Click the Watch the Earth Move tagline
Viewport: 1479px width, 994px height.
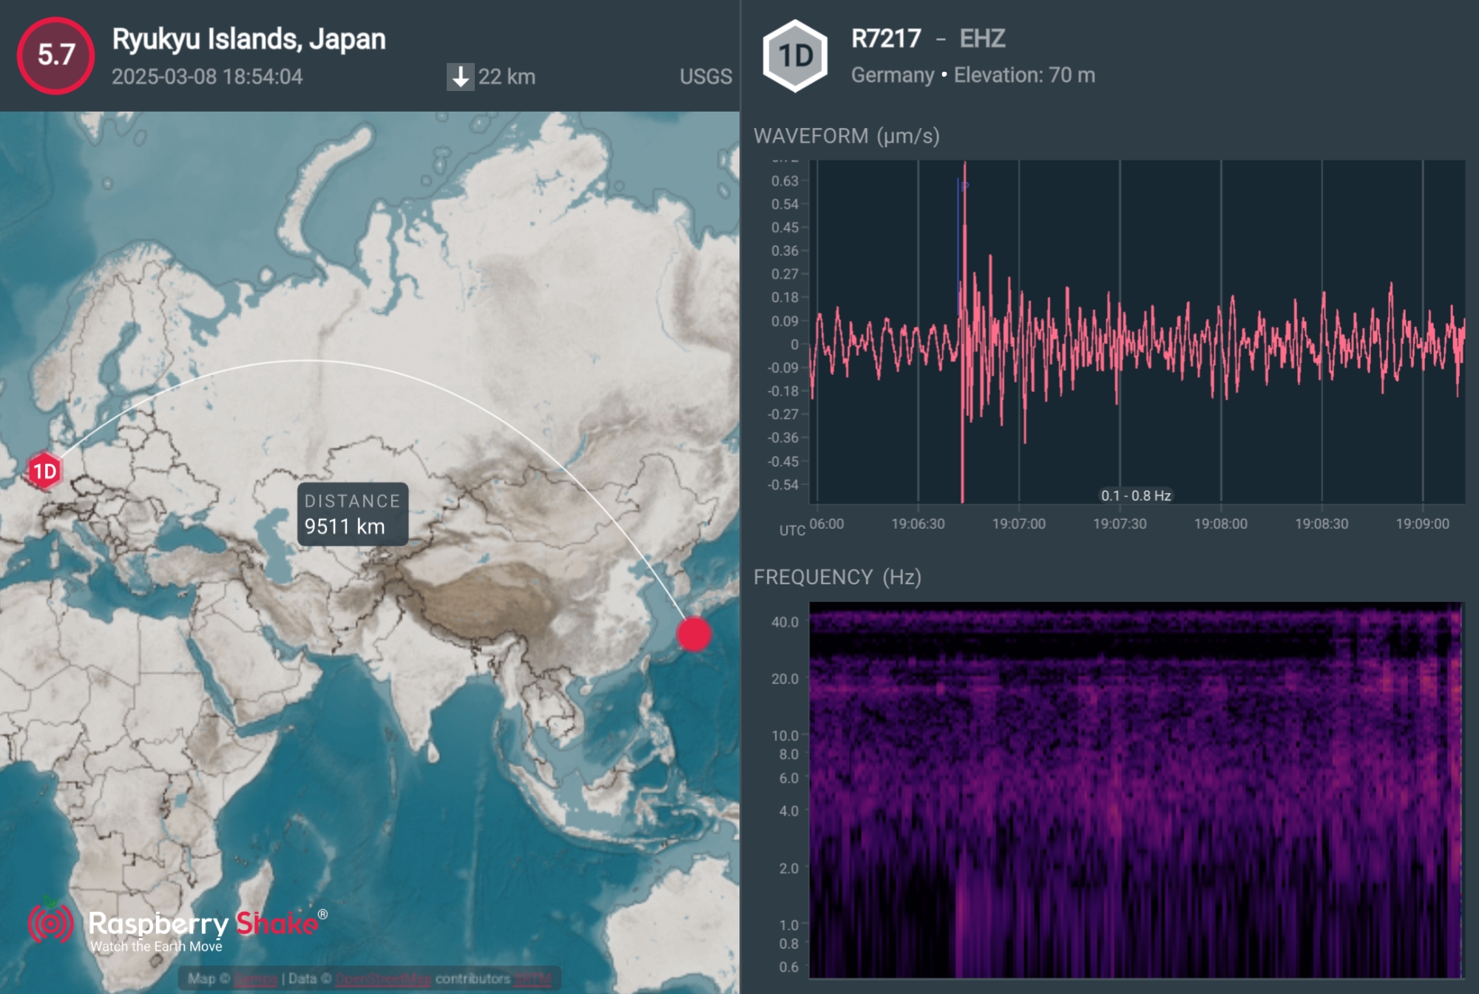coord(156,946)
